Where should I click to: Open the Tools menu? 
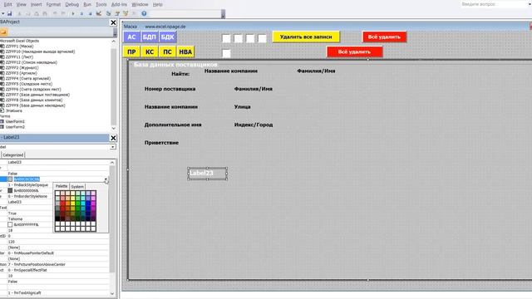coord(101,4)
